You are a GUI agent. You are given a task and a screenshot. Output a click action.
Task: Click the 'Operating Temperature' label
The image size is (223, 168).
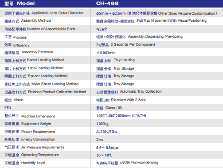pyautogui.click(x=40, y=155)
